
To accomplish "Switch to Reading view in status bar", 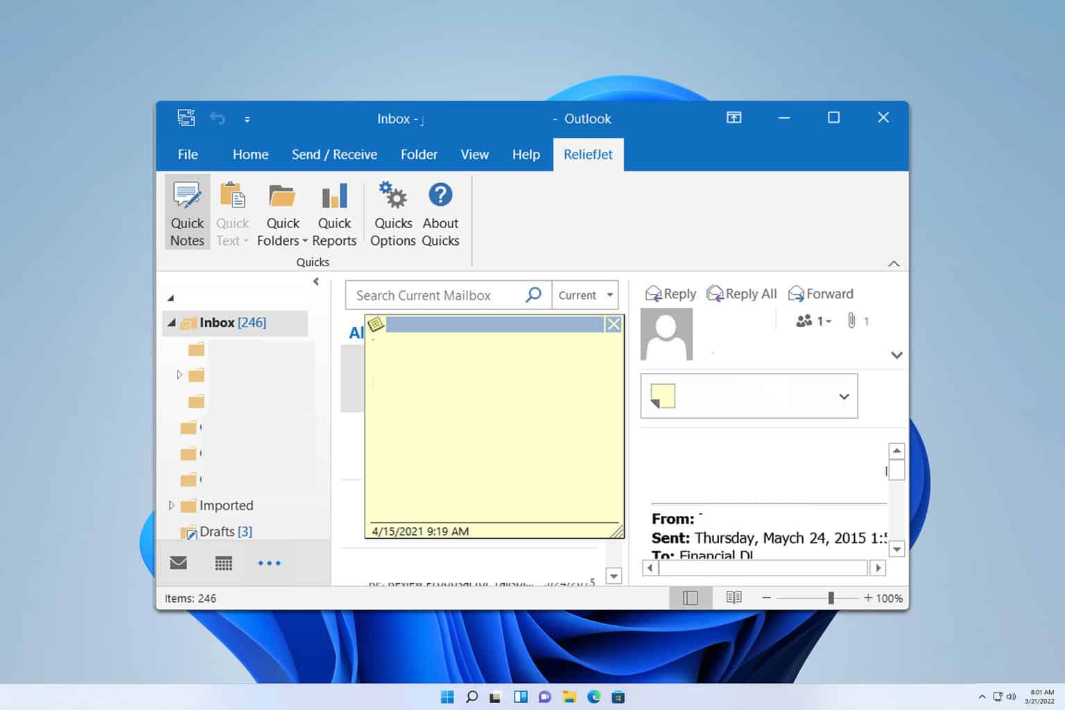I will [x=734, y=597].
